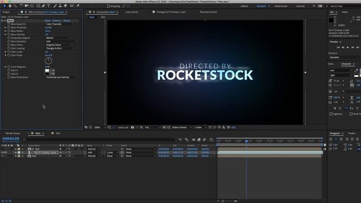
Task: Collapse the Glow effect twirl arrow
Action: (x=2, y=20)
